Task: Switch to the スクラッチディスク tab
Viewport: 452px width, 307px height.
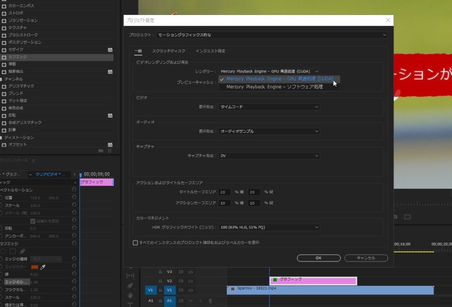Action: click(x=169, y=51)
